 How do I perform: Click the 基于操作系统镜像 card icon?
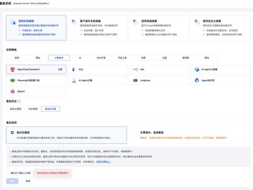74,22
